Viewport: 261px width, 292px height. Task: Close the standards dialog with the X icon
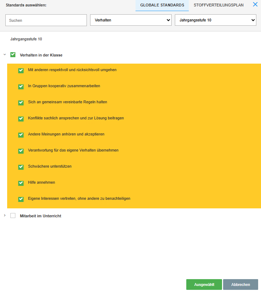click(255, 5)
